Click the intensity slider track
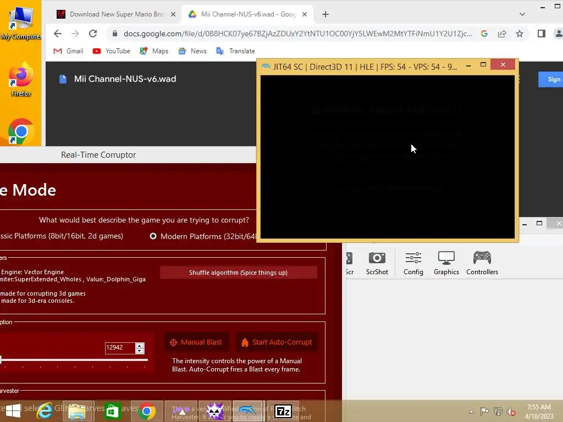 (x=74, y=359)
